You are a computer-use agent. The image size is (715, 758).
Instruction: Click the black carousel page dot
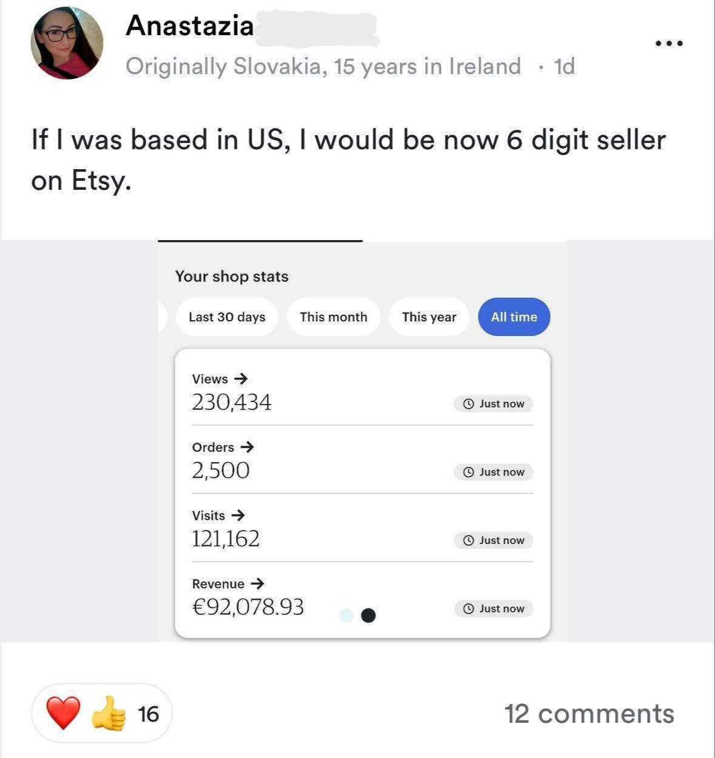(368, 615)
